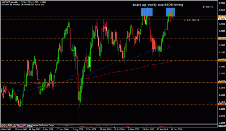Click the 28 Feb 2010 date label
226x131 pixels.
tap(148, 129)
